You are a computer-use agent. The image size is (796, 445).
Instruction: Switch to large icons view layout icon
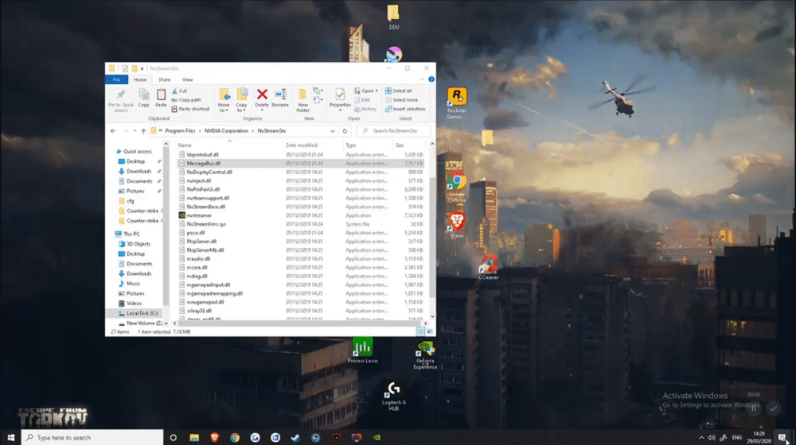pyautogui.click(x=430, y=331)
